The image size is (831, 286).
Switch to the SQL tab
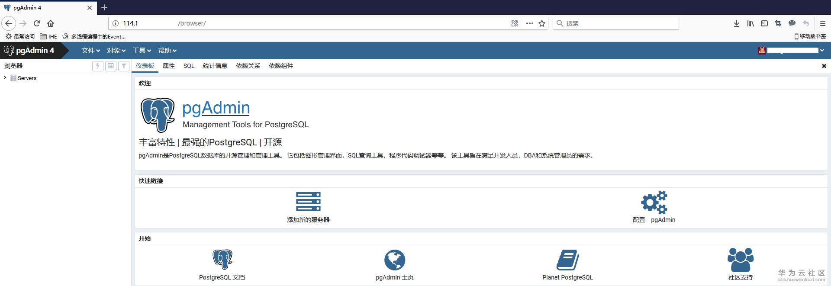tap(189, 66)
